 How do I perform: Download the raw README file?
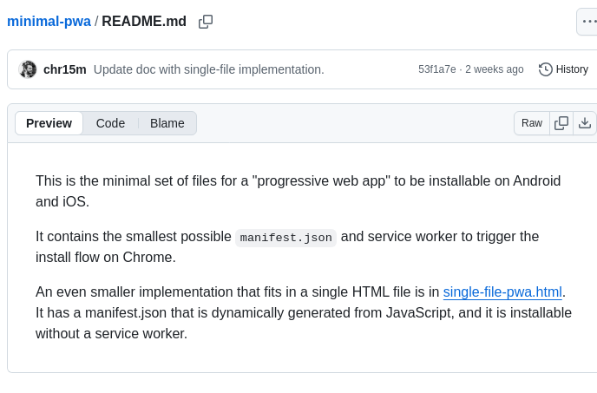click(585, 123)
